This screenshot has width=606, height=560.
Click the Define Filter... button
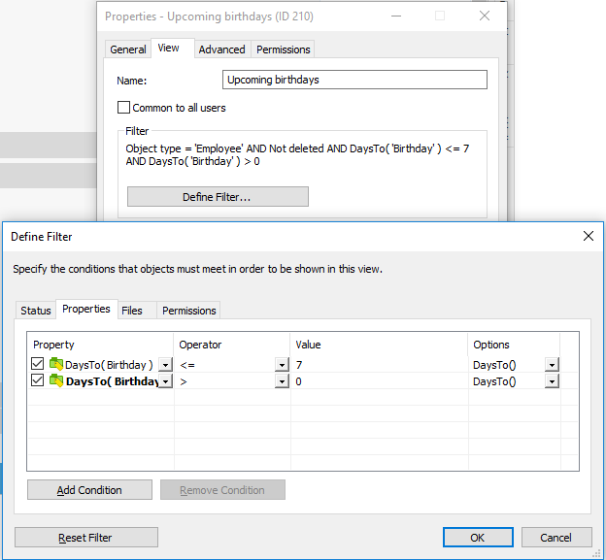click(218, 197)
